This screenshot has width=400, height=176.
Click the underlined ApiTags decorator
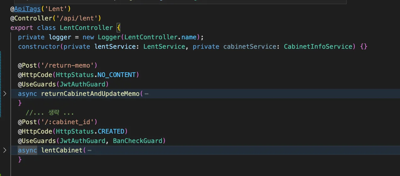pos(27,9)
